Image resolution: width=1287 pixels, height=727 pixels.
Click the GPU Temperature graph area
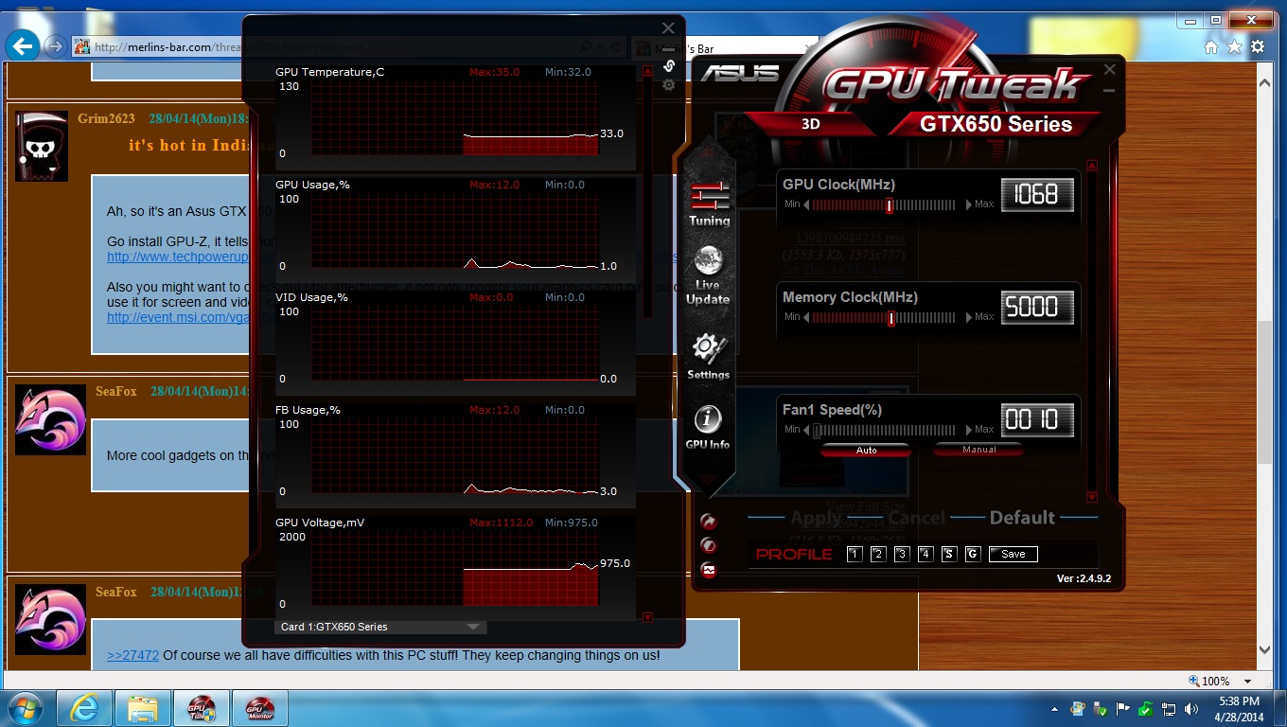[x=455, y=117]
